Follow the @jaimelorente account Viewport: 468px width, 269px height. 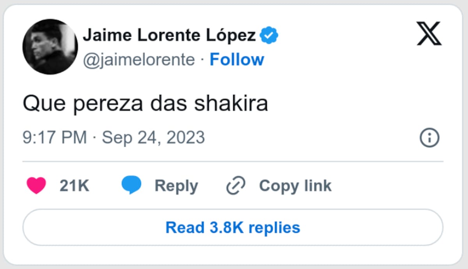coord(237,60)
